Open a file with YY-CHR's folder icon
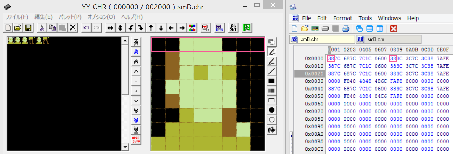The width and height of the screenshot is (453, 154). (x=18, y=28)
